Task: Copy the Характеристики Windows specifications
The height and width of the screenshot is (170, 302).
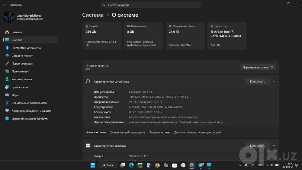Action: 258,146
